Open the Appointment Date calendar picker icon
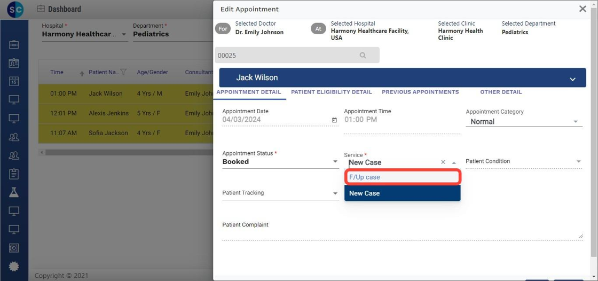Image resolution: width=598 pixels, height=281 pixels. click(x=334, y=120)
